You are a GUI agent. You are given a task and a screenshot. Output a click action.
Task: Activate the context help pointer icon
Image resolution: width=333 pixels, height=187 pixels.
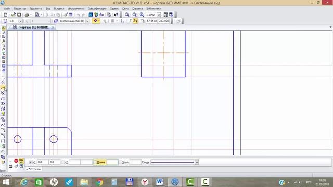pyautogui.click(x=116, y=15)
